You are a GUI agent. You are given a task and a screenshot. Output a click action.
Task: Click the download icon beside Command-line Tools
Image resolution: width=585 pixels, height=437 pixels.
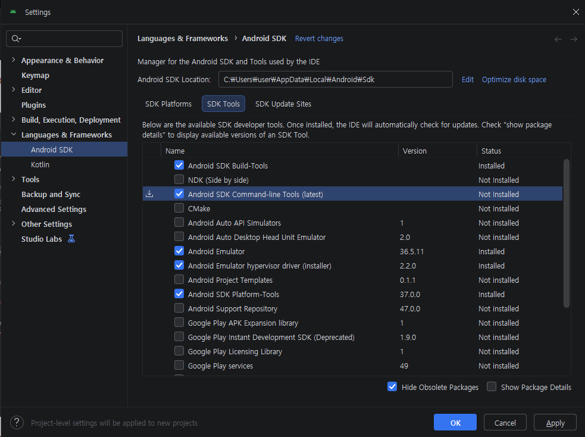[149, 193]
